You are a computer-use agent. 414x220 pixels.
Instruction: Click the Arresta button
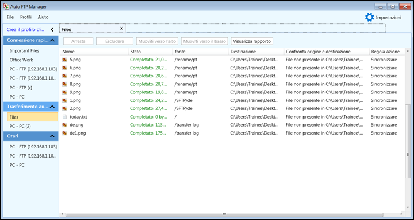[78, 41]
